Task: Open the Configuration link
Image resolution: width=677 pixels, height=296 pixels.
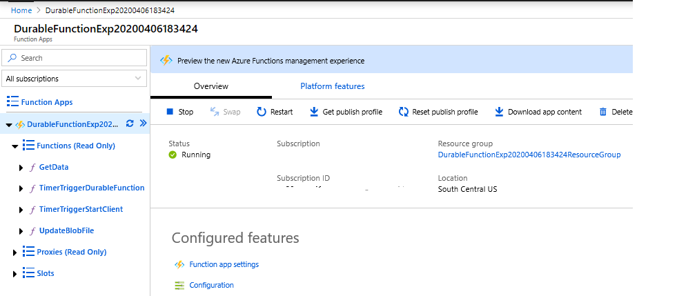Action: pyautogui.click(x=212, y=285)
